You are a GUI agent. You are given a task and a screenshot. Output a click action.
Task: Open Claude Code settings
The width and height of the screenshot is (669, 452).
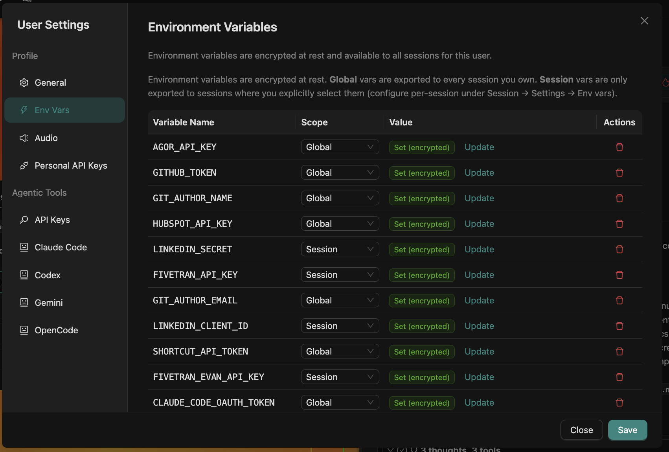[x=64, y=247]
